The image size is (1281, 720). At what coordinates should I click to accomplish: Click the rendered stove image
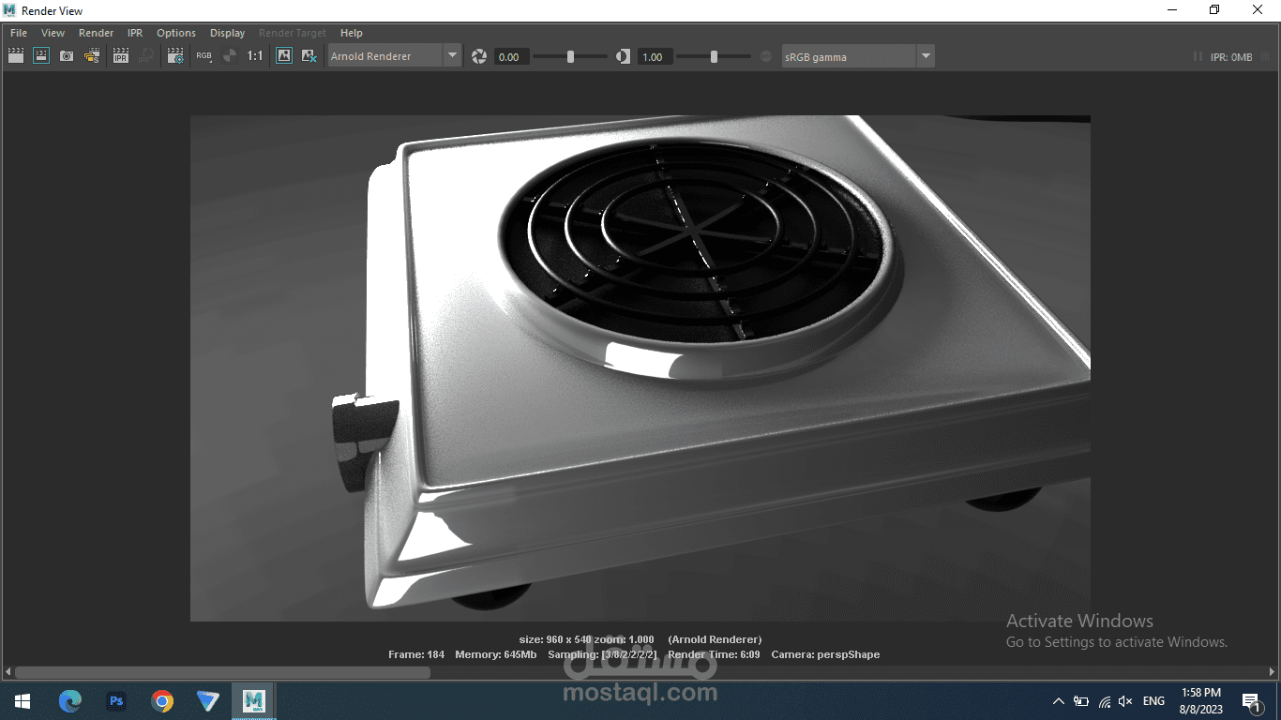coord(640,368)
